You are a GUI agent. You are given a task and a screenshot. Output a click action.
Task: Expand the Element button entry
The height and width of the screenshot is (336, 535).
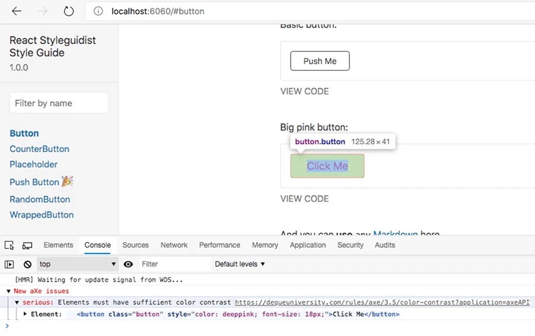[x=25, y=314]
